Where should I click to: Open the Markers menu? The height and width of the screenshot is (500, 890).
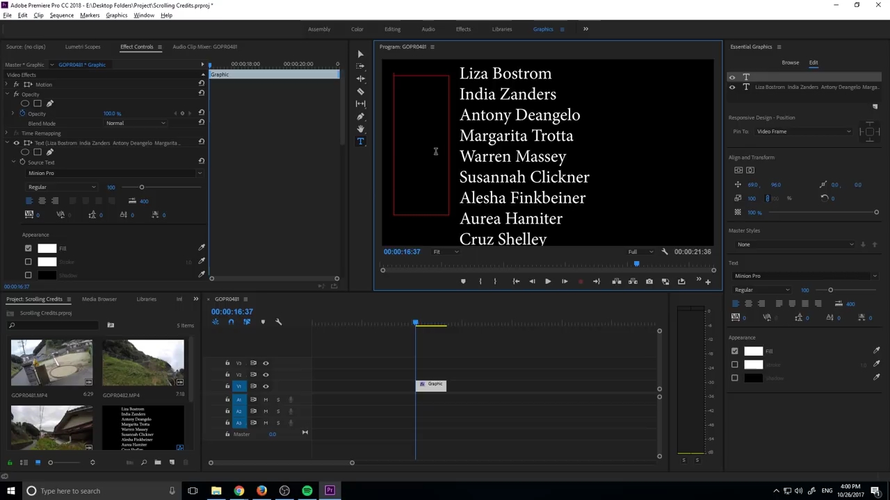[x=90, y=15]
